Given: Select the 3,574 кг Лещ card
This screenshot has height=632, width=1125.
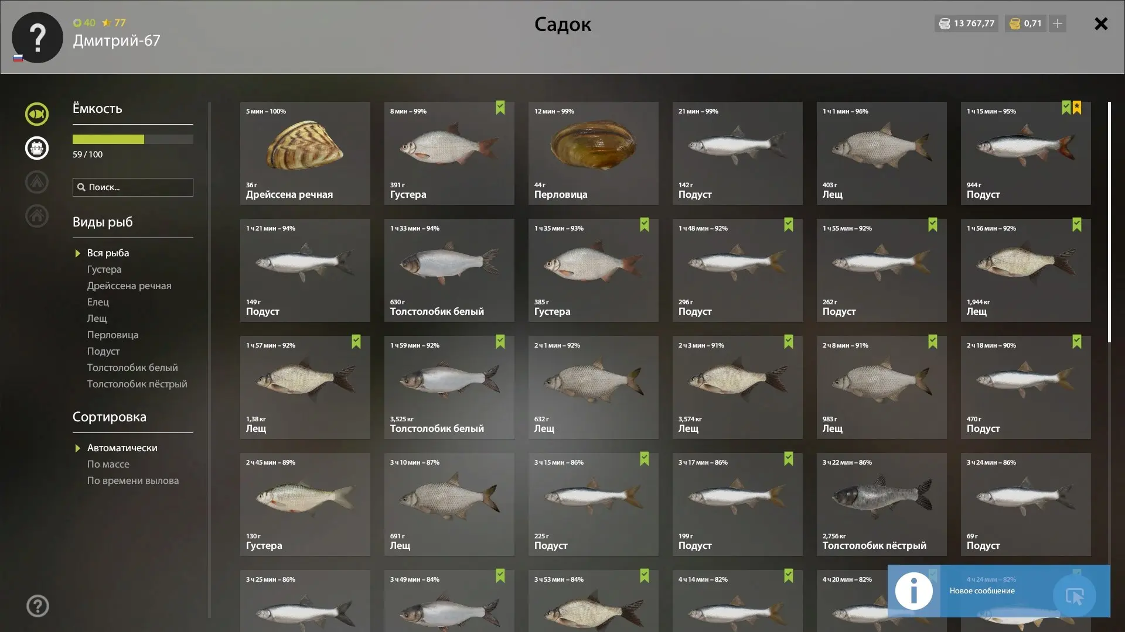Looking at the screenshot, I should click(738, 387).
